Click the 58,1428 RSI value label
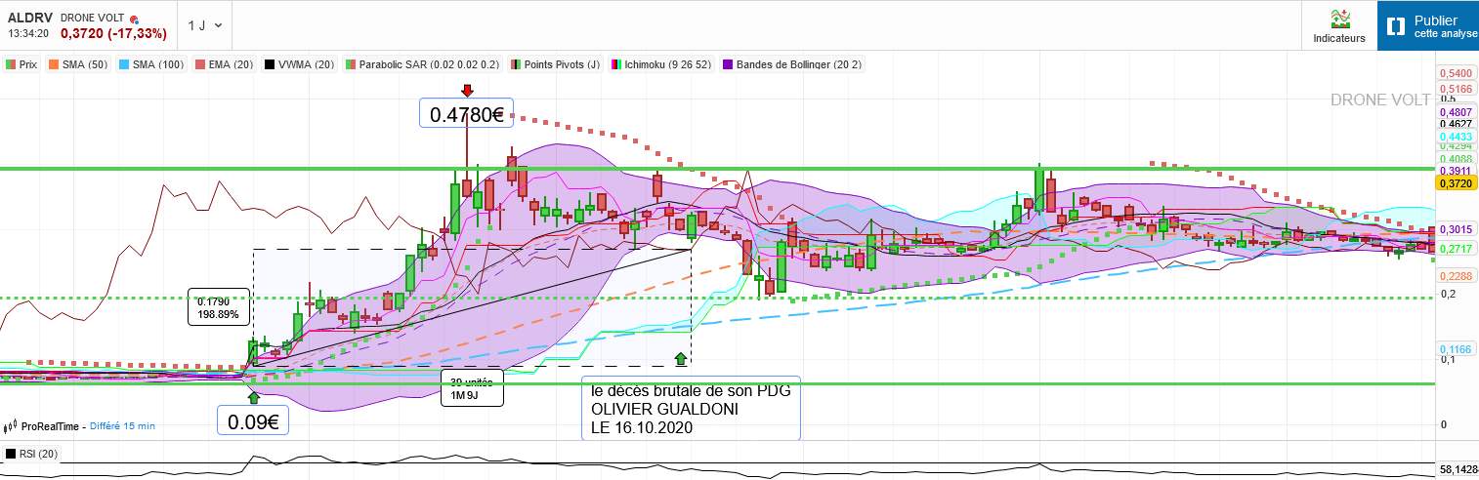1479x480 pixels. 1458,470
